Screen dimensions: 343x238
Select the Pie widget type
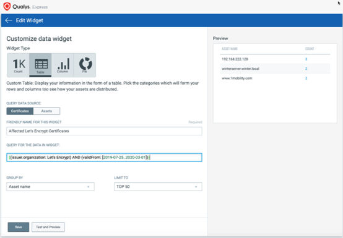coord(85,65)
